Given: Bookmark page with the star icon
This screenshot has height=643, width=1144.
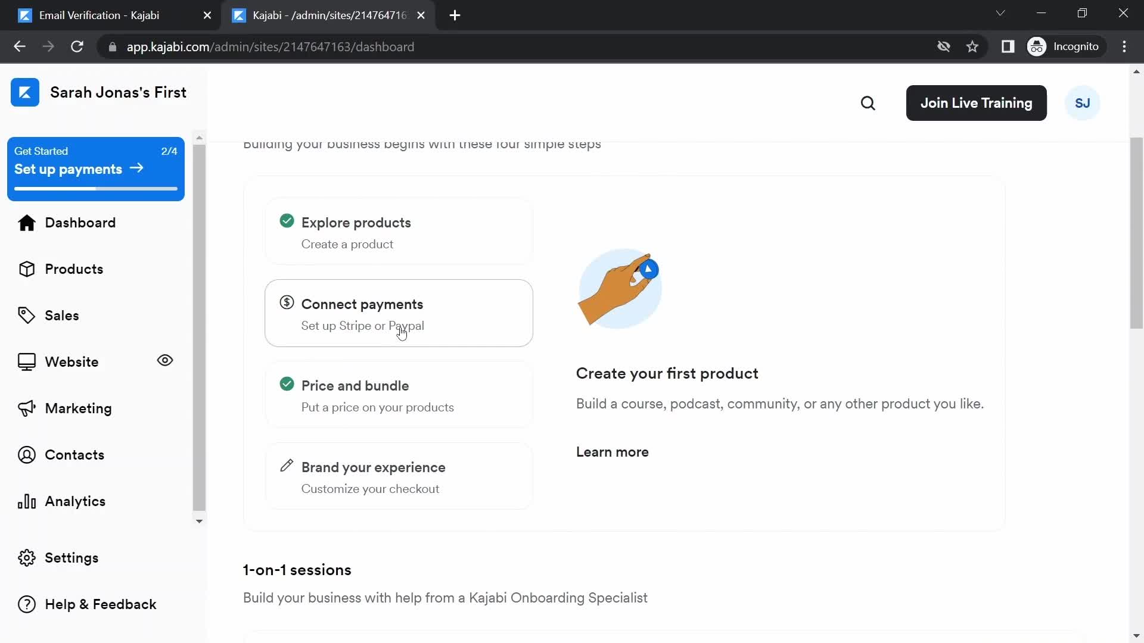Looking at the screenshot, I should [972, 46].
